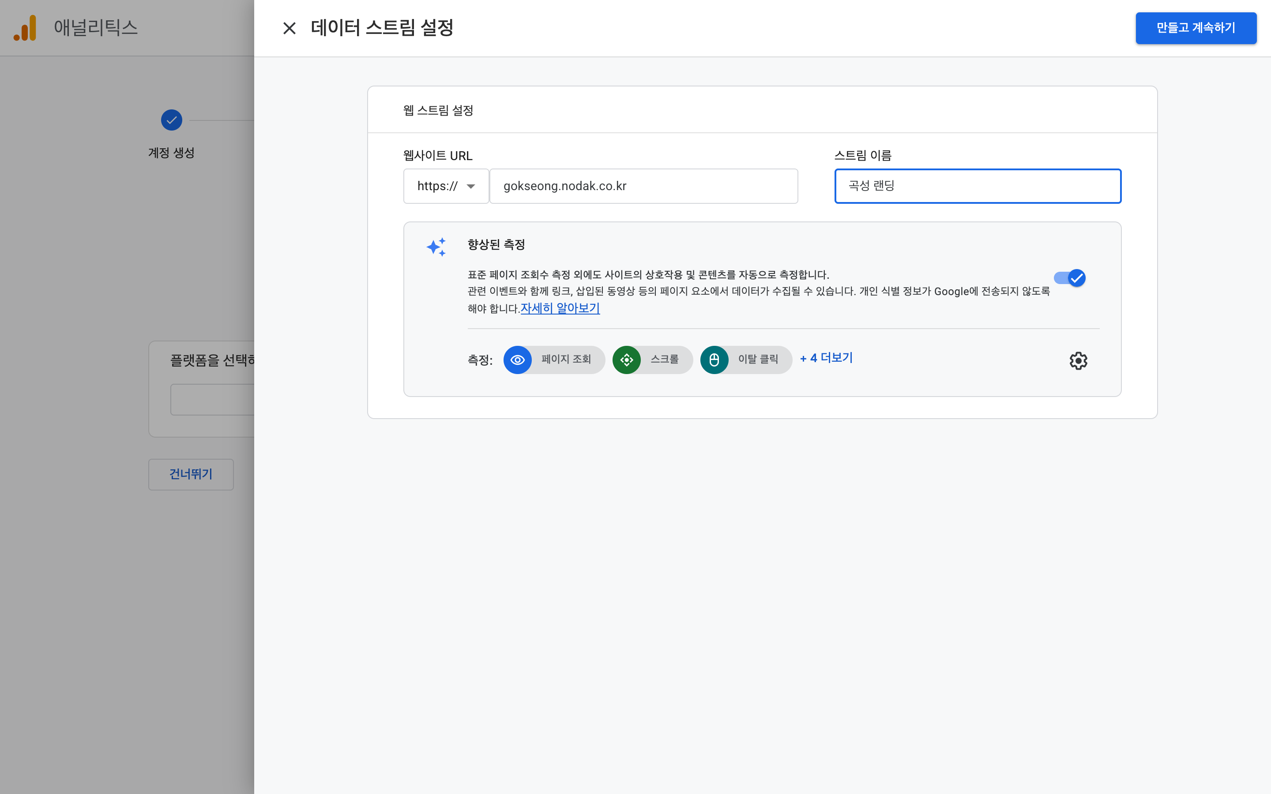The width and height of the screenshot is (1271, 794).
Task: Toggle the enhanced measurement switch
Action: (1070, 278)
